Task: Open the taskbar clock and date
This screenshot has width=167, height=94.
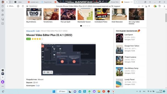Action: coord(159,91)
